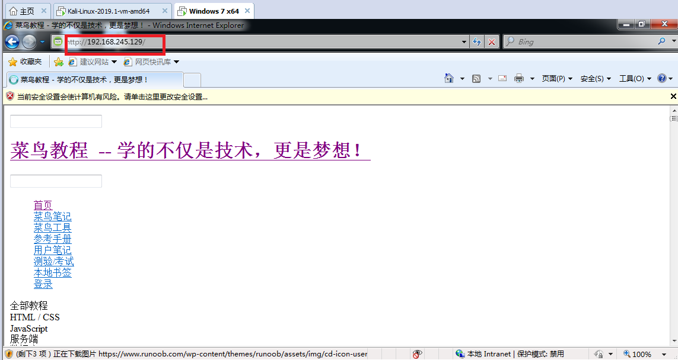Click the address bar URL 192.168.245.129
This screenshot has height=360, width=678.
click(114, 42)
